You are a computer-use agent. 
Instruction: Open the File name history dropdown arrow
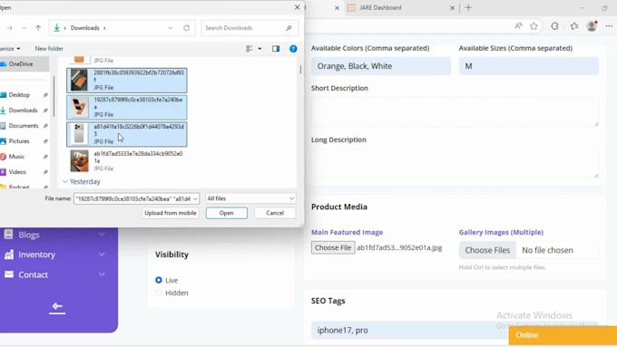pyautogui.click(x=195, y=198)
